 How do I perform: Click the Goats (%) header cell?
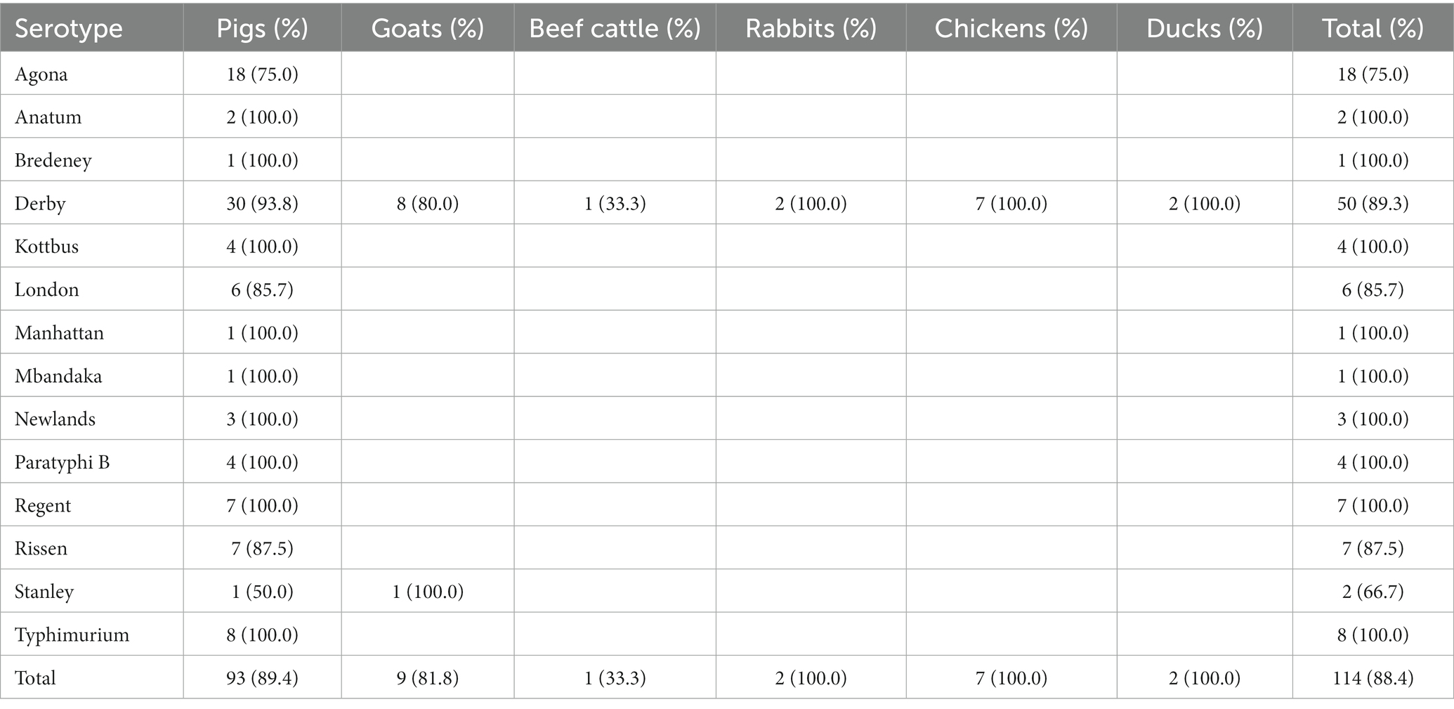click(428, 28)
